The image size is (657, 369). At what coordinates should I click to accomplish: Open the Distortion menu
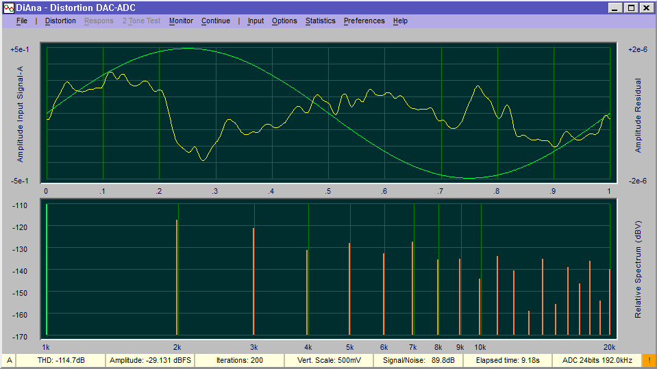coord(60,21)
